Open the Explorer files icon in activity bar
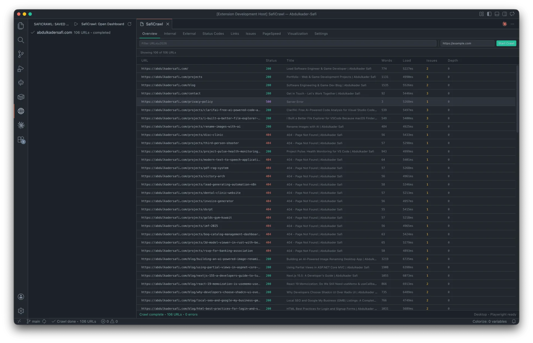The height and width of the screenshot is (343, 533). (21, 26)
